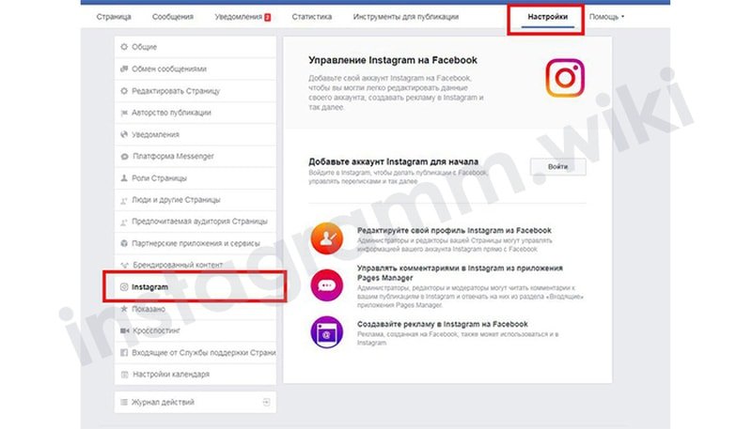Click the Instagram logo icon
This screenshot has width=752, height=429.
click(x=565, y=78)
